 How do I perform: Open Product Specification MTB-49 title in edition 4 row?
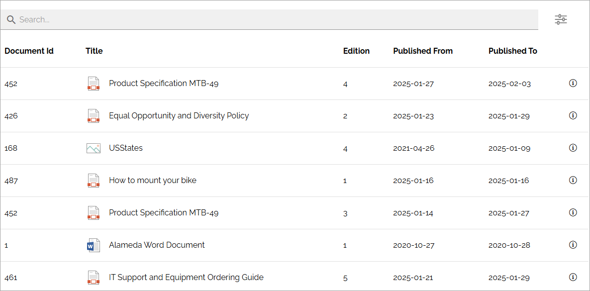(x=164, y=83)
